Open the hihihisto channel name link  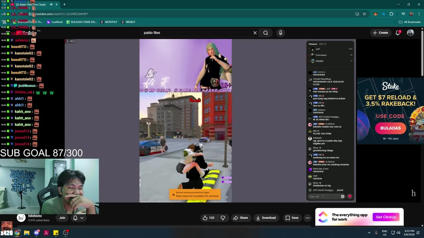[x=35, y=216]
